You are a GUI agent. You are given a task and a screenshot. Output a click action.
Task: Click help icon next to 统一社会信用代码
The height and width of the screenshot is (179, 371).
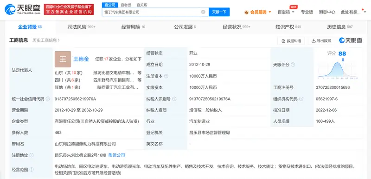click(x=48, y=99)
